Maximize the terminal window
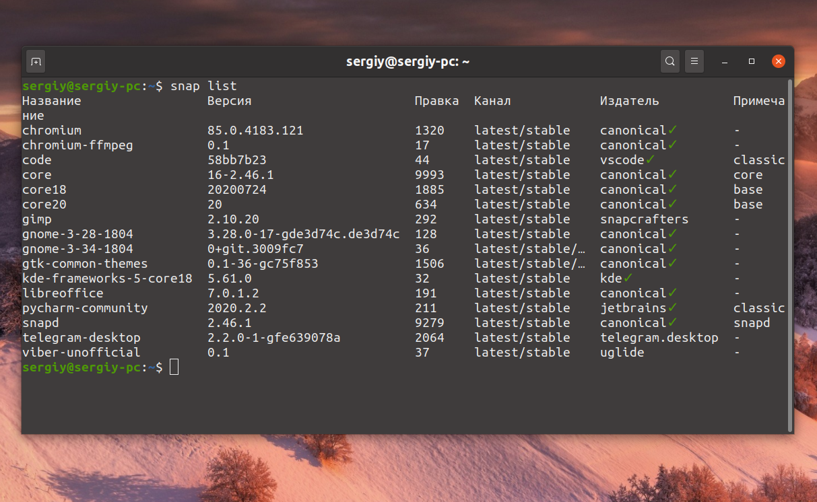817x502 pixels. click(752, 62)
